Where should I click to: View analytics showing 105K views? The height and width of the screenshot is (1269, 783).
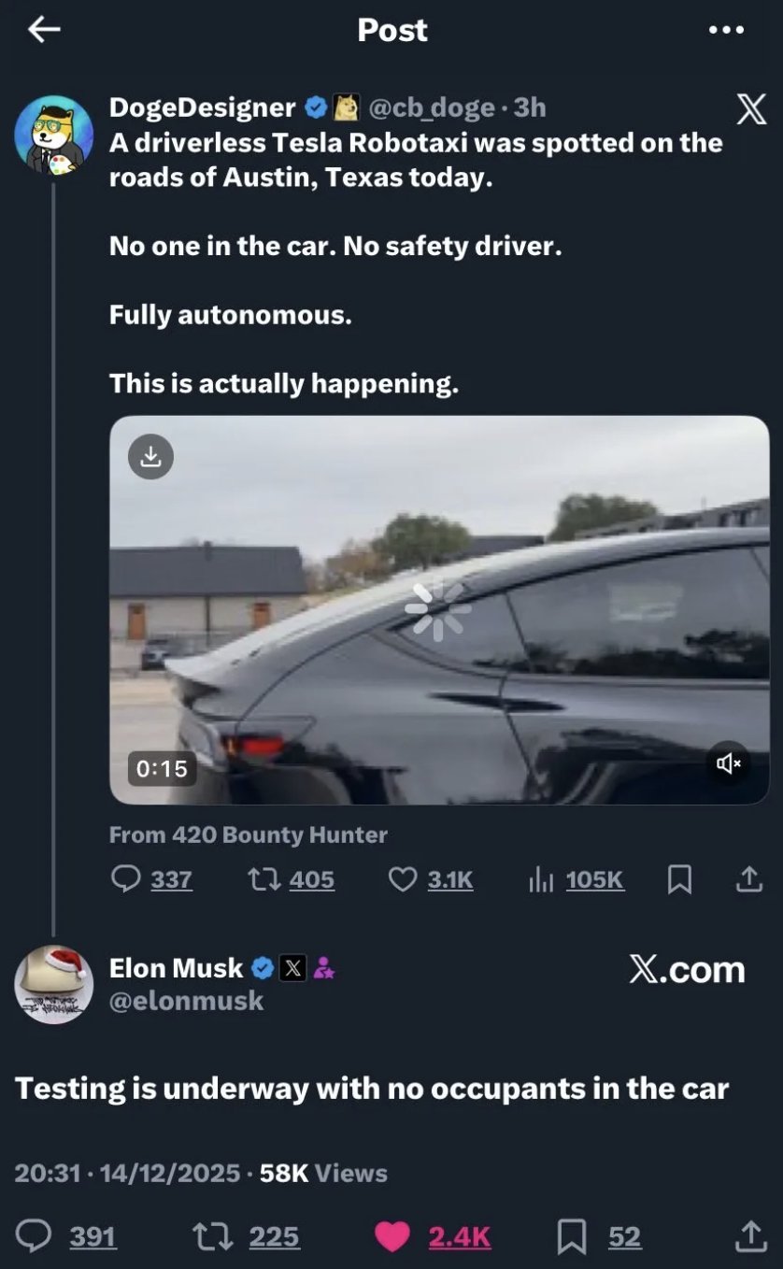[x=542, y=879]
